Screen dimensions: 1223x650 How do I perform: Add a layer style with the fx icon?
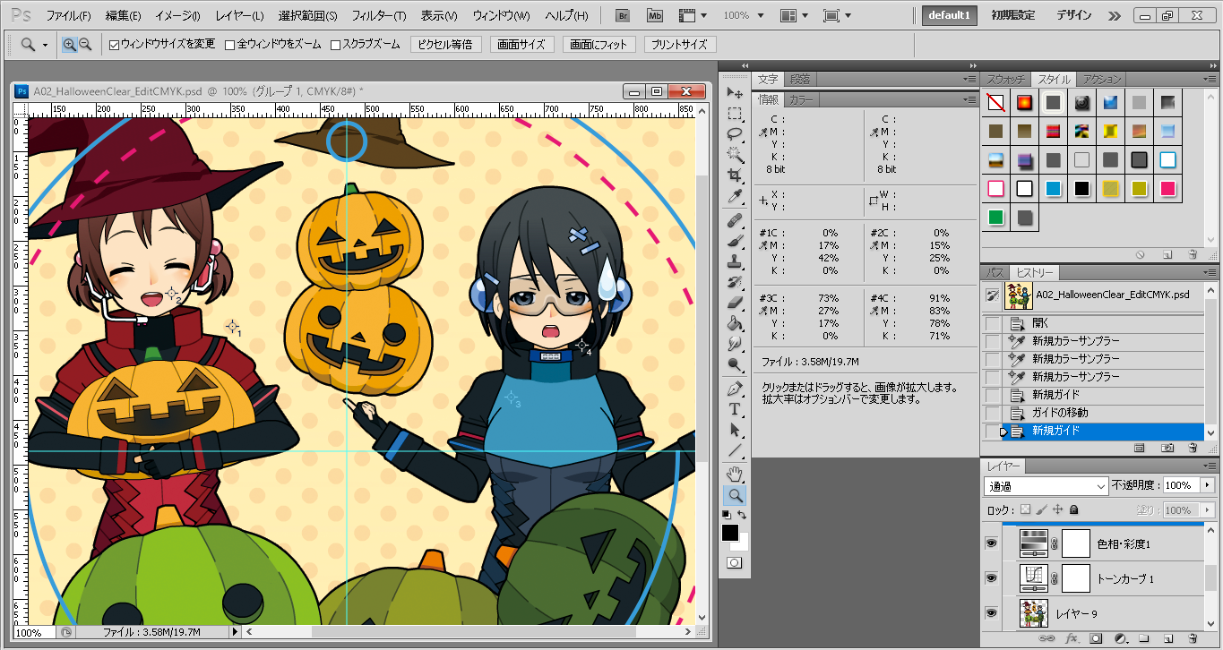click(x=1071, y=640)
